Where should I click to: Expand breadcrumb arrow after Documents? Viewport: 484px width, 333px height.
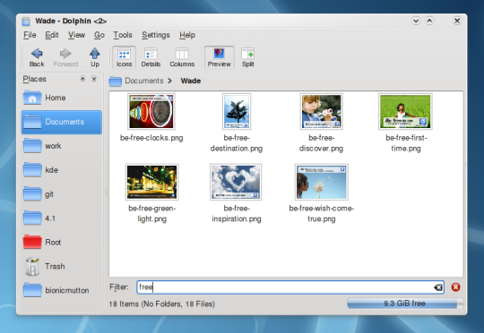(169, 81)
